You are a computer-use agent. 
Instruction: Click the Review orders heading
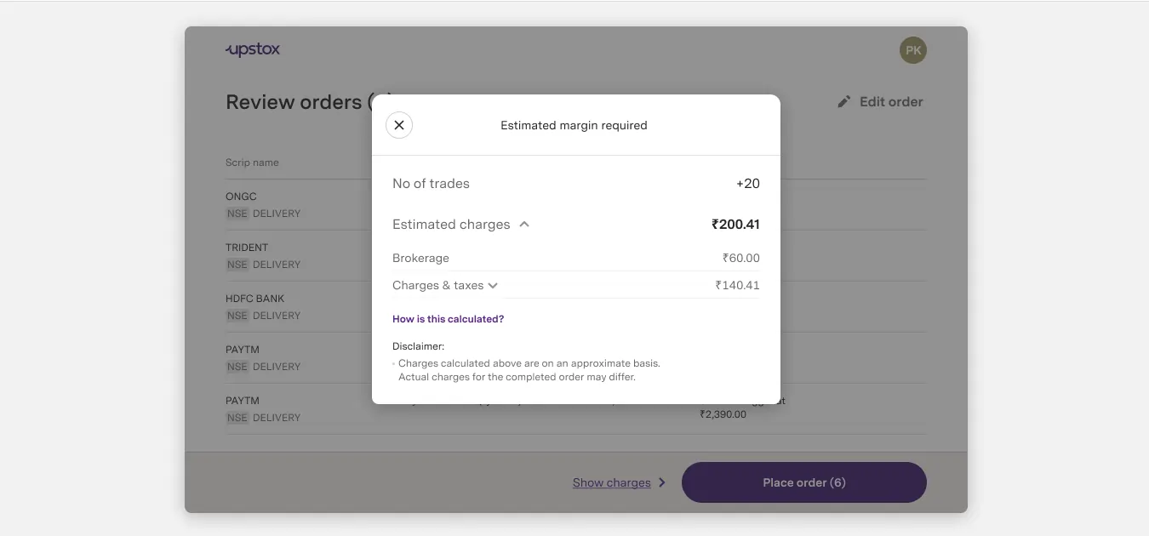point(294,102)
